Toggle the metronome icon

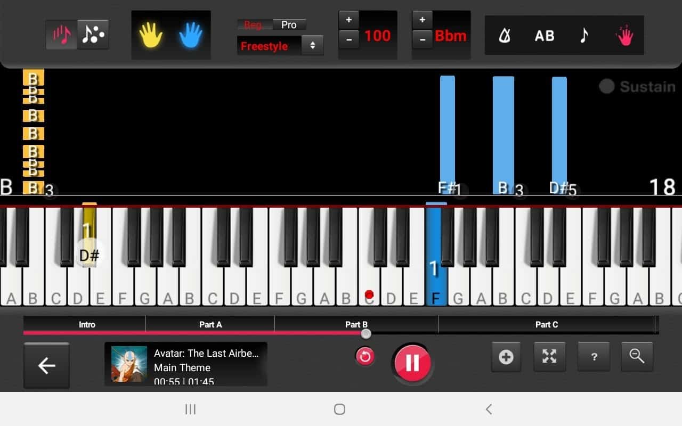(504, 36)
